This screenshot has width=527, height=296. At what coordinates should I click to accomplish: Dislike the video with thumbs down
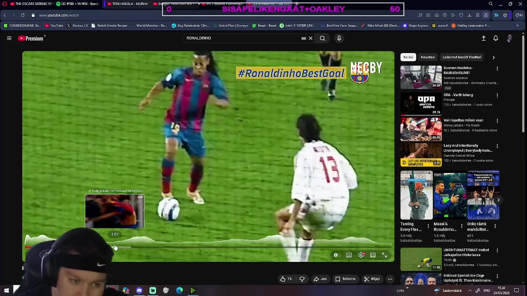(302, 279)
